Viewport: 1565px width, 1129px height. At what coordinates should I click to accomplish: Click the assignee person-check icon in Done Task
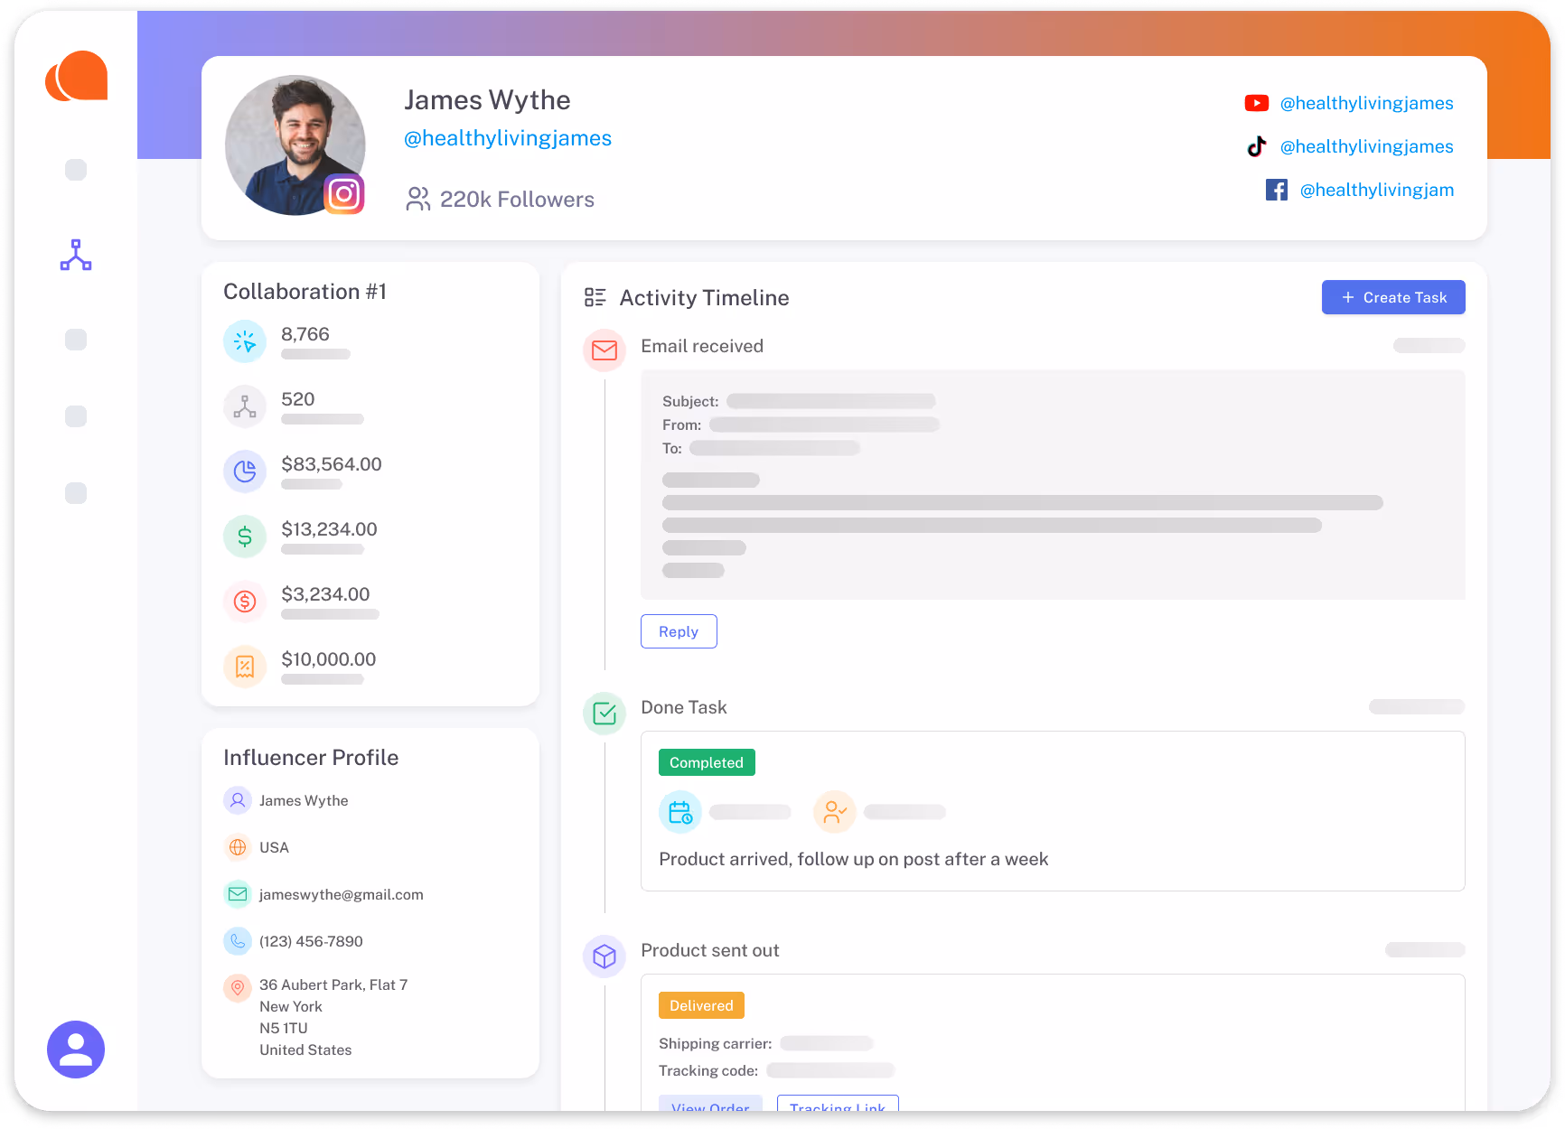pos(835,812)
